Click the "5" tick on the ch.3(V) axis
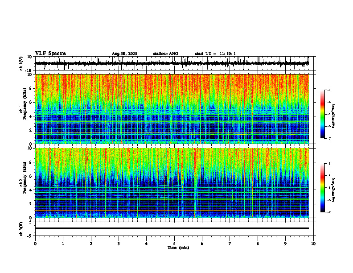 tap(31, 222)
